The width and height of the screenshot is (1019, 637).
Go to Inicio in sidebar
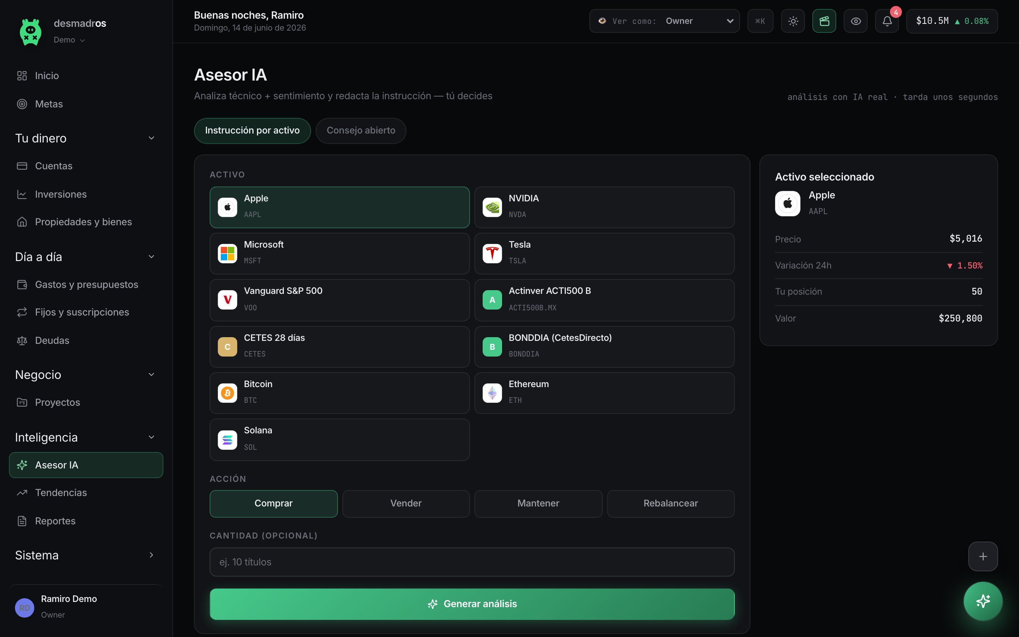[86, 76]
